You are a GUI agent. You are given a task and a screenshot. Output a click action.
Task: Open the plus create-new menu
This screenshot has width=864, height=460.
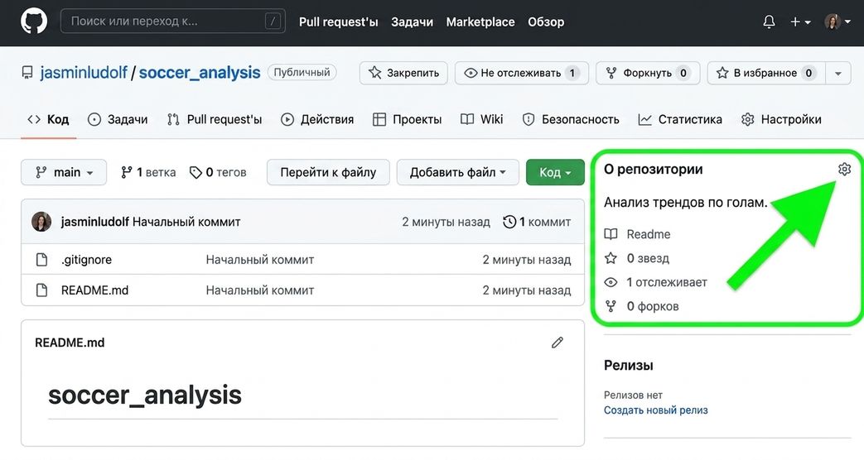(x=800, y=22)
